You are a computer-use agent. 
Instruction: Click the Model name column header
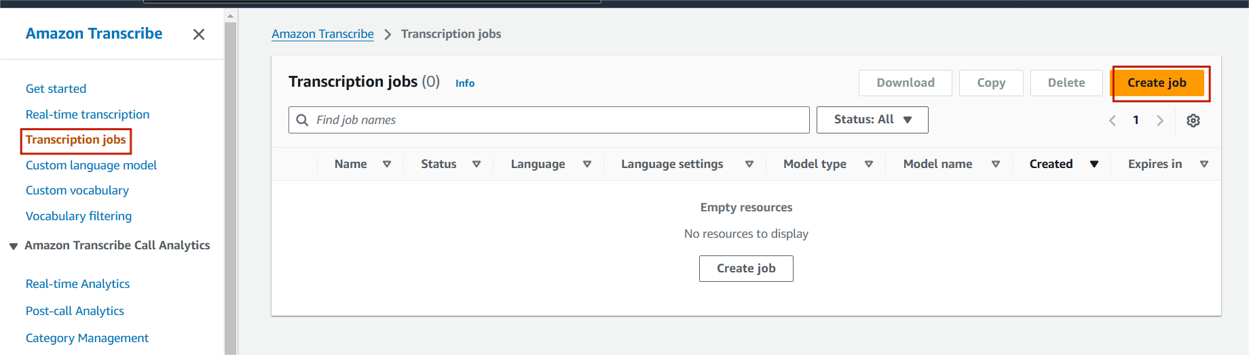pos(937,164)
